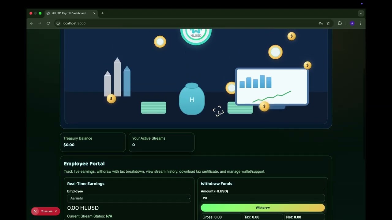The image size is (392, 220).
Task: Click the Net: 0.00 box
Action: click(x=304, y=217)
